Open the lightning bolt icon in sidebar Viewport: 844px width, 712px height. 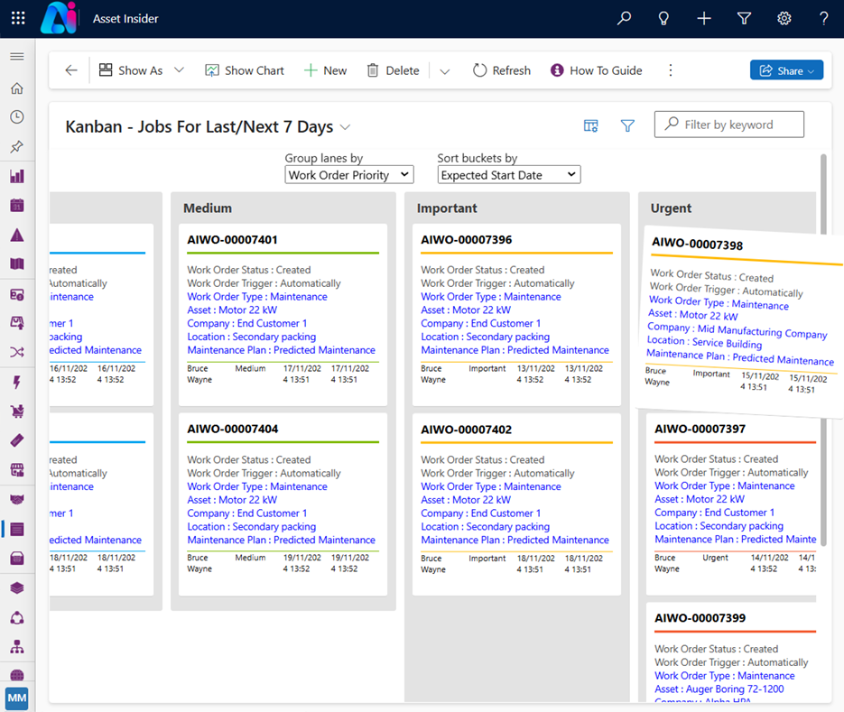point(17,382)
